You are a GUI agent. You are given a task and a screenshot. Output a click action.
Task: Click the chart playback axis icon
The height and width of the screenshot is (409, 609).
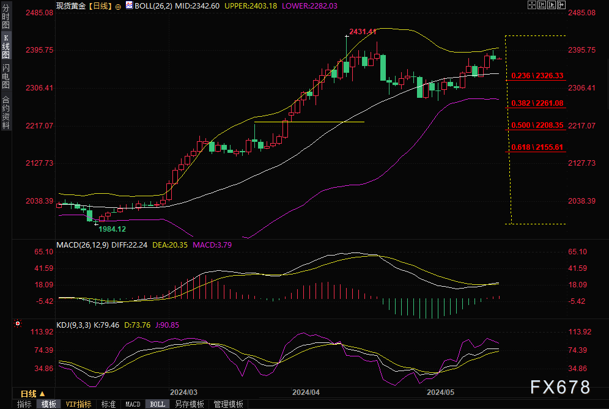coord(552,5)
